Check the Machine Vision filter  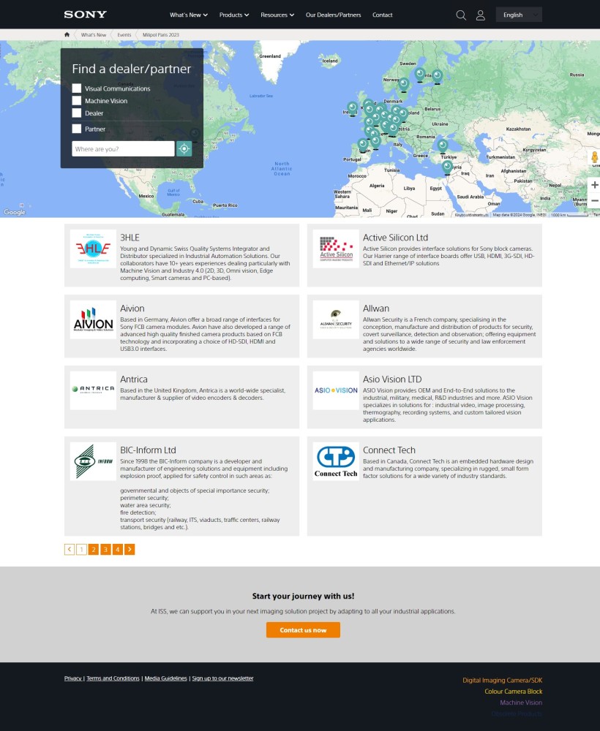click(77, 101)
